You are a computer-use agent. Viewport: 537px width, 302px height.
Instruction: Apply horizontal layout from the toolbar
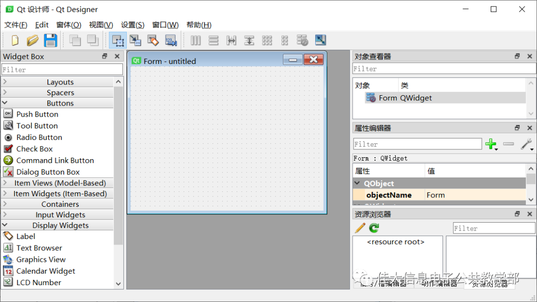(195, 41)
